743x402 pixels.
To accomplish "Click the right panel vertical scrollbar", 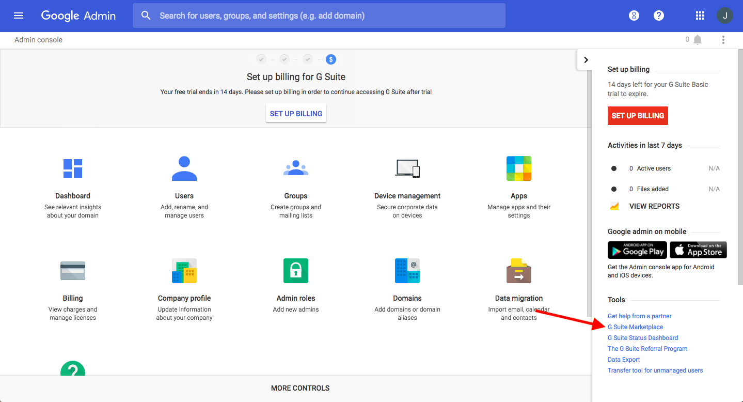I will (740, 168).
